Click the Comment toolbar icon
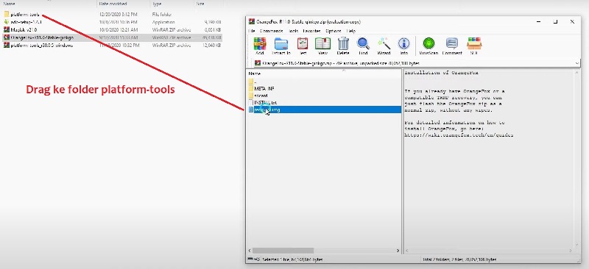 pyautogui.click(x=452, y=44)
